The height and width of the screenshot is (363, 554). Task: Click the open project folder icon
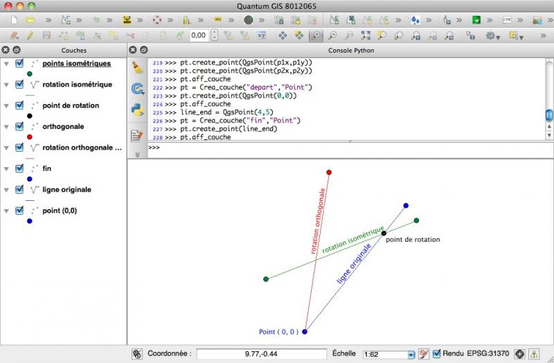tap(30, 20)
